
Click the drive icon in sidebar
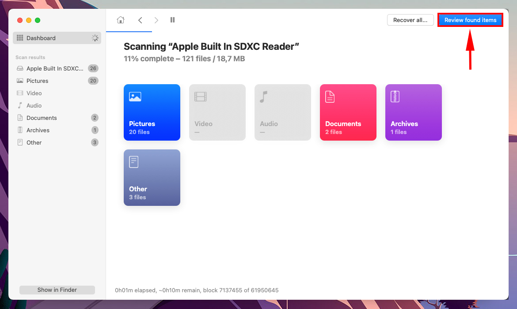20,68
